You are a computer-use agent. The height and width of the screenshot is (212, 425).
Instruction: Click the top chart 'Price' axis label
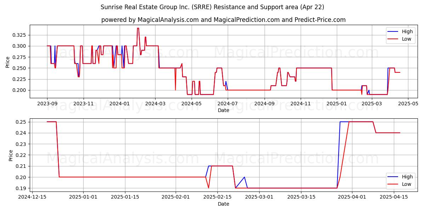(8, 61)
